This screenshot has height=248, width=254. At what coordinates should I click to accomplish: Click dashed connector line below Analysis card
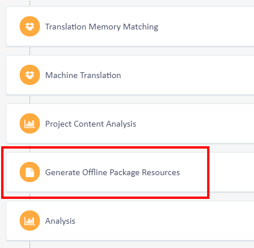pos(30,245)
